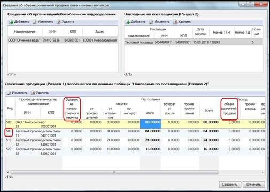Click Всего value 24.00000
Screen dimensions: 270x192
click(x=211, y=140)
